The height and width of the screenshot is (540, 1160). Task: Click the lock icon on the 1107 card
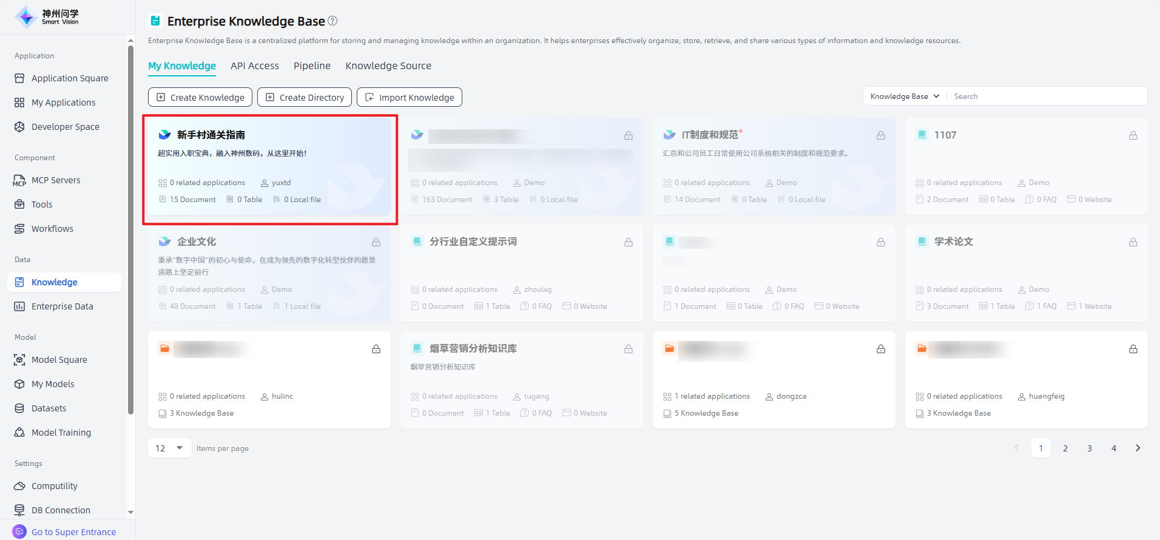[x=1133, y=135]
